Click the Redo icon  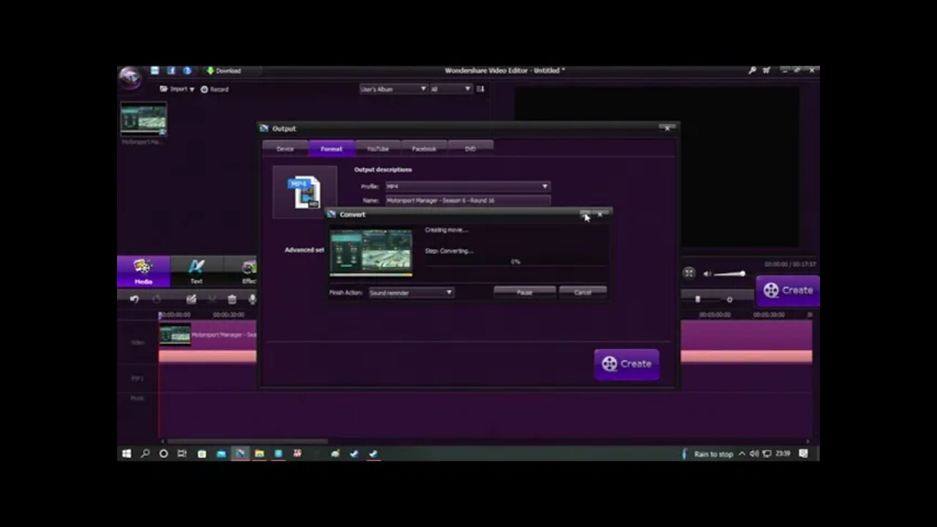156,299
